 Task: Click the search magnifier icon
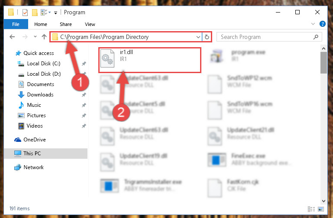point(316,37)
